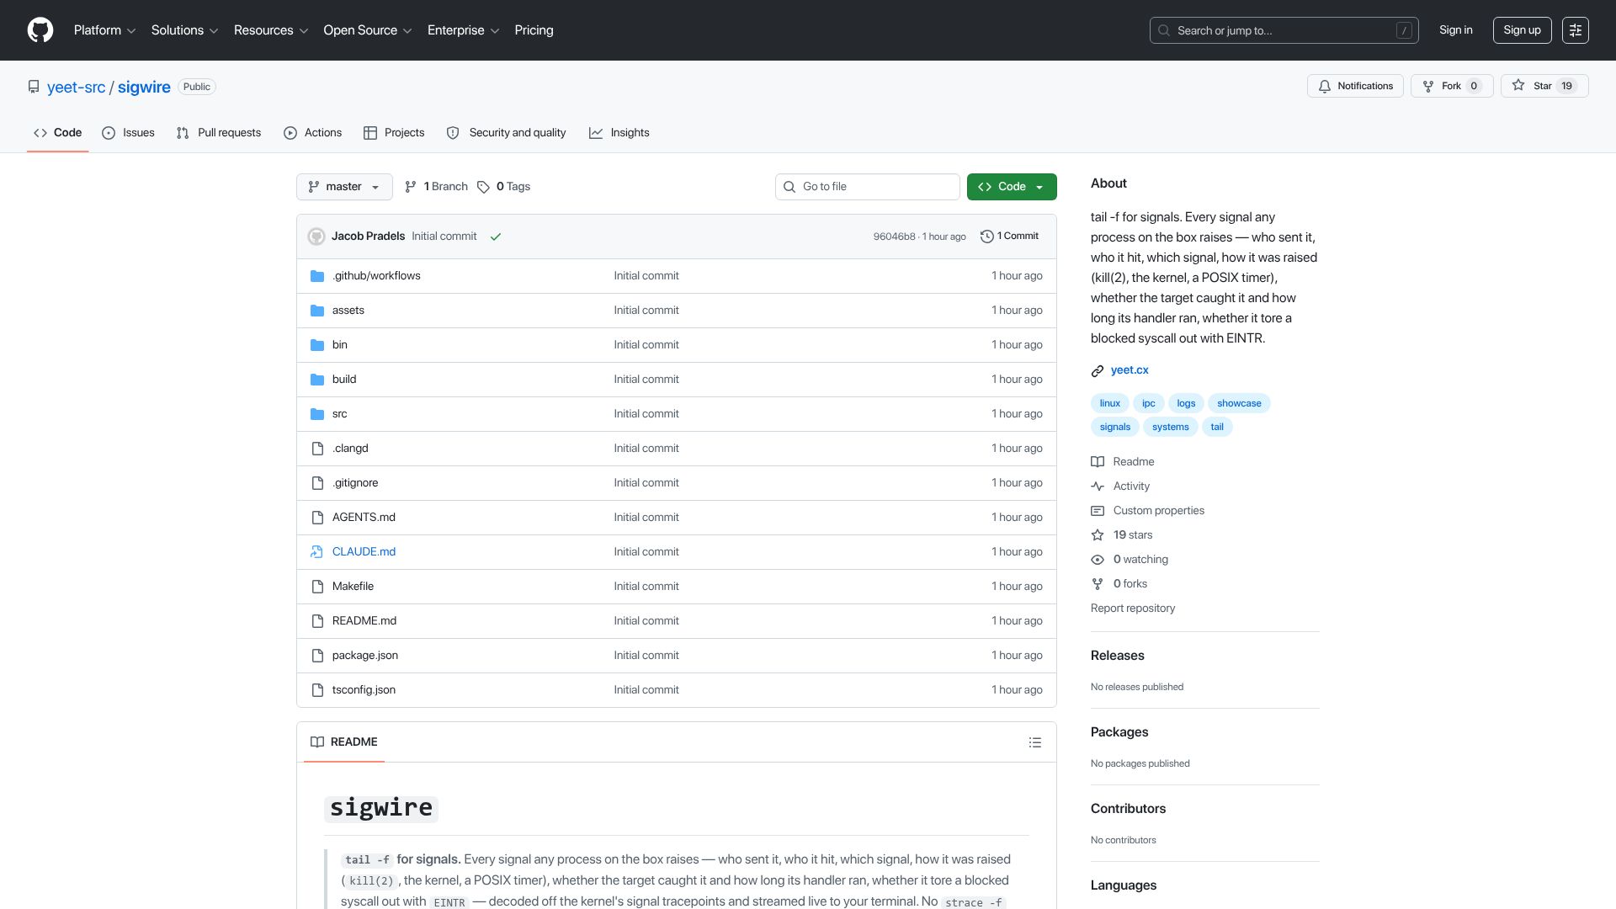Screen dimensions: 1616x909
Task: Click the link icon beside yeet.cx
Action: click(1098, 371)
